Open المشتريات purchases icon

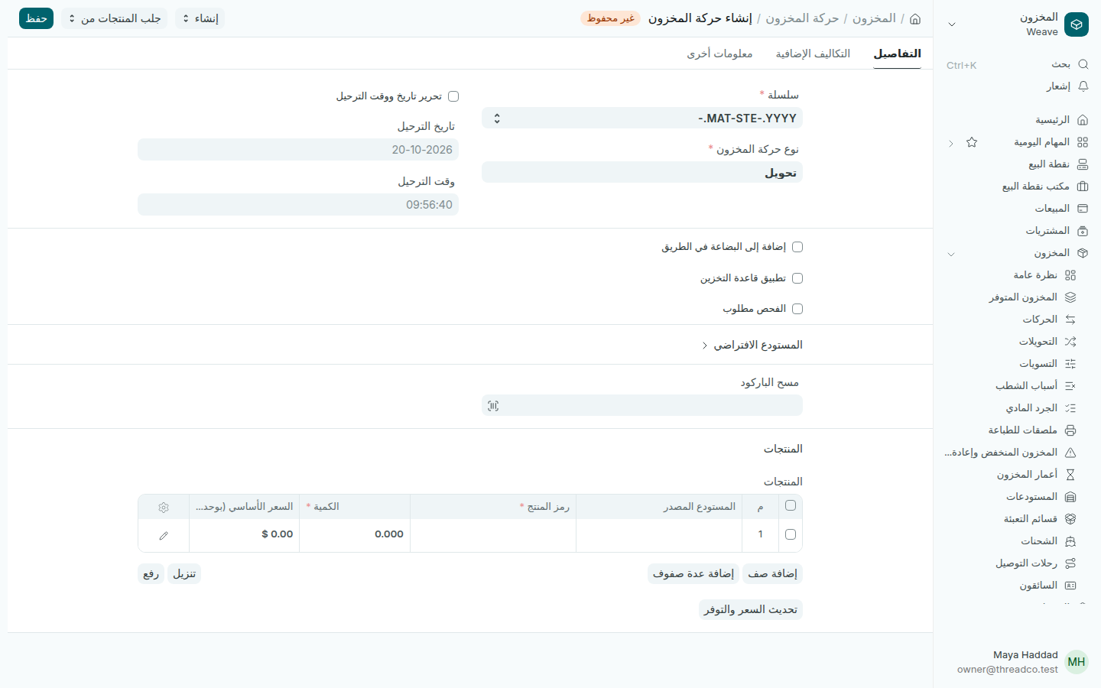tap(1083, 231)
